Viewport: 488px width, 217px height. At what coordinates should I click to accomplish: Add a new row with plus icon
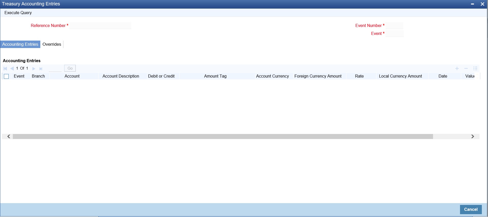457,69
